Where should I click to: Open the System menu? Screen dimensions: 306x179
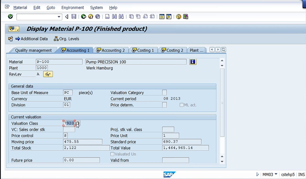tap(96, 8)
